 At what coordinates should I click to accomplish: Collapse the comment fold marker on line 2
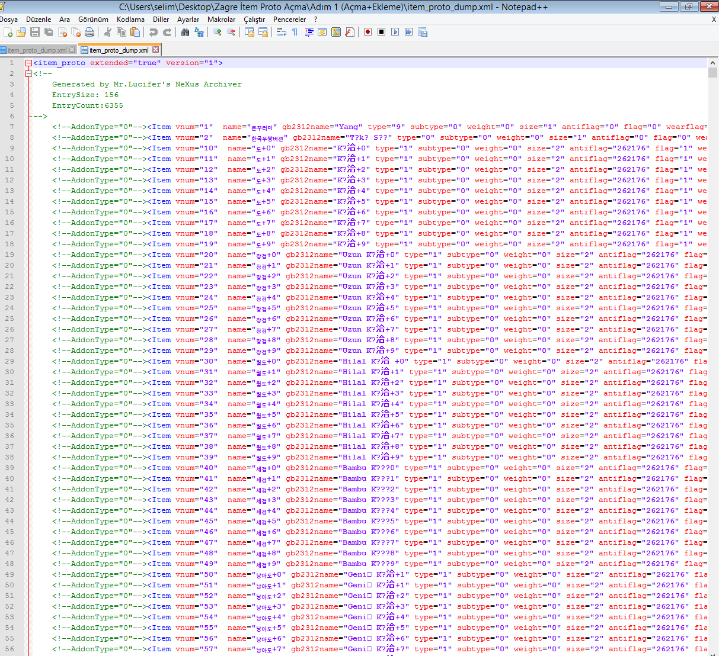[28, 73]
